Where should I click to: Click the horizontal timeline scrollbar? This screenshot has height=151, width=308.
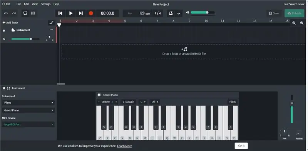[x=61, y=84]
